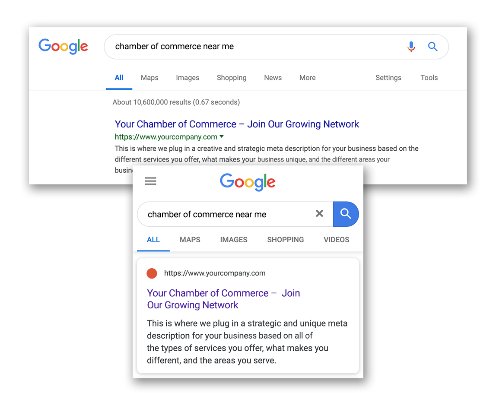Click the Google logo on desktop view
Screen dimensions: 496x393
point(63,47)
